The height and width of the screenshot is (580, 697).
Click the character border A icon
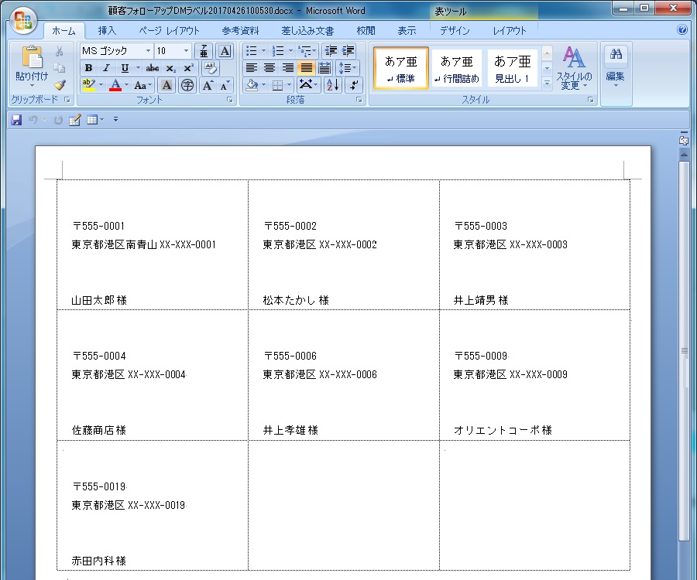click(x=225, y=51)
